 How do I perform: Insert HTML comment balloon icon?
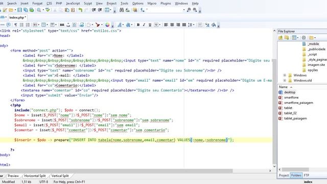(x=8, y=25)
